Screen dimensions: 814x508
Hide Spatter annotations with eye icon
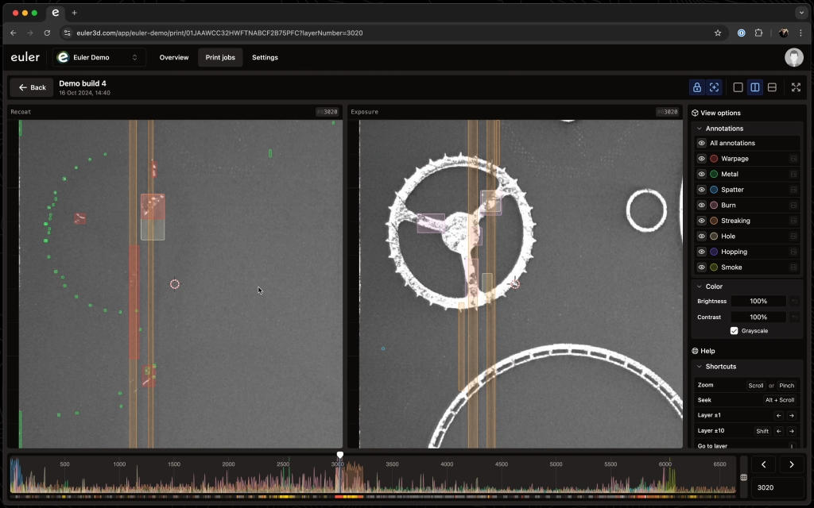702,190
